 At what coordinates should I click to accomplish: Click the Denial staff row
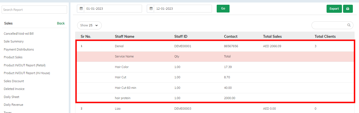tap(215, 46)
